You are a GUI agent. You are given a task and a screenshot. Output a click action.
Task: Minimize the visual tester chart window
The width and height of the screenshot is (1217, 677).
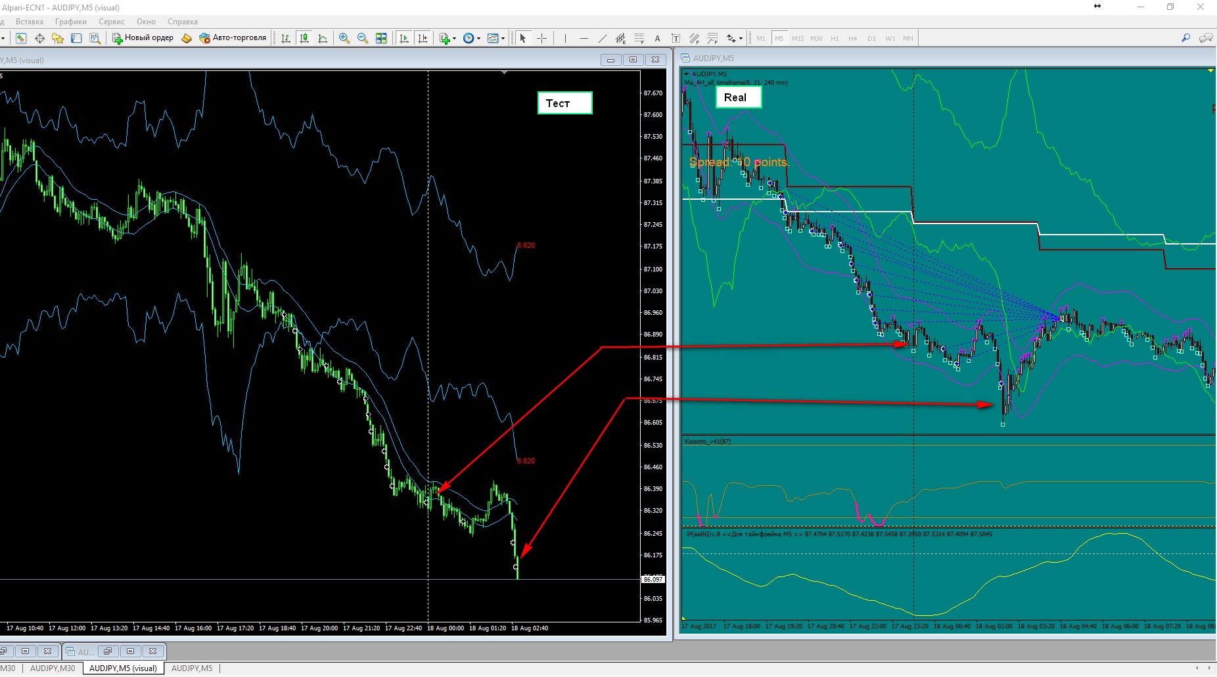(610, 60)
